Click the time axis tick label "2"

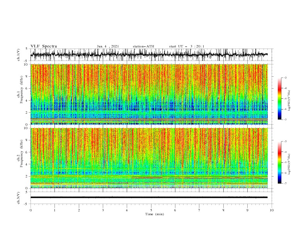(x=79, y=210)
